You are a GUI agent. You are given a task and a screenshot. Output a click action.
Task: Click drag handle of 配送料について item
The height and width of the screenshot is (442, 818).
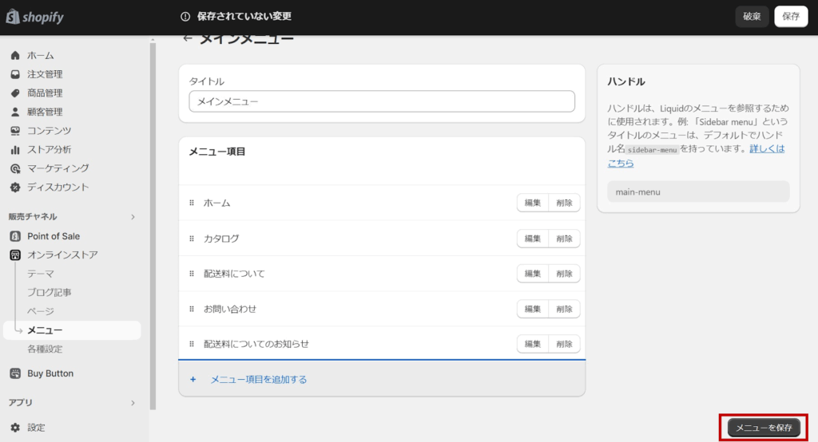pos(192,273)
